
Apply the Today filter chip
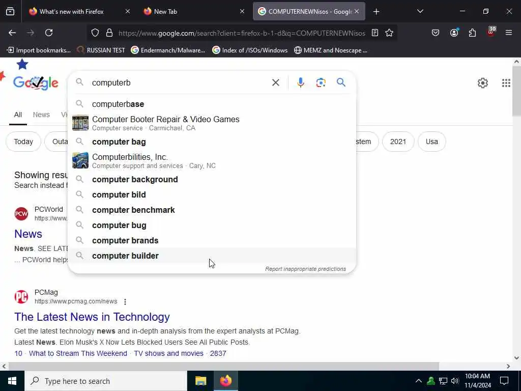click(23, 142)
